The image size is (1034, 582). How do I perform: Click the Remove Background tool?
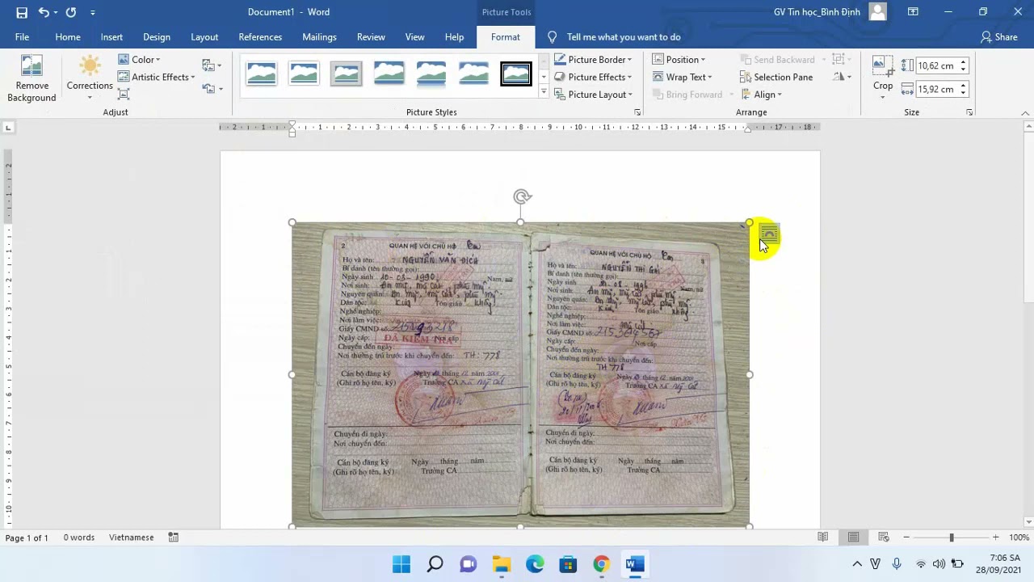[x=32, y=79]
